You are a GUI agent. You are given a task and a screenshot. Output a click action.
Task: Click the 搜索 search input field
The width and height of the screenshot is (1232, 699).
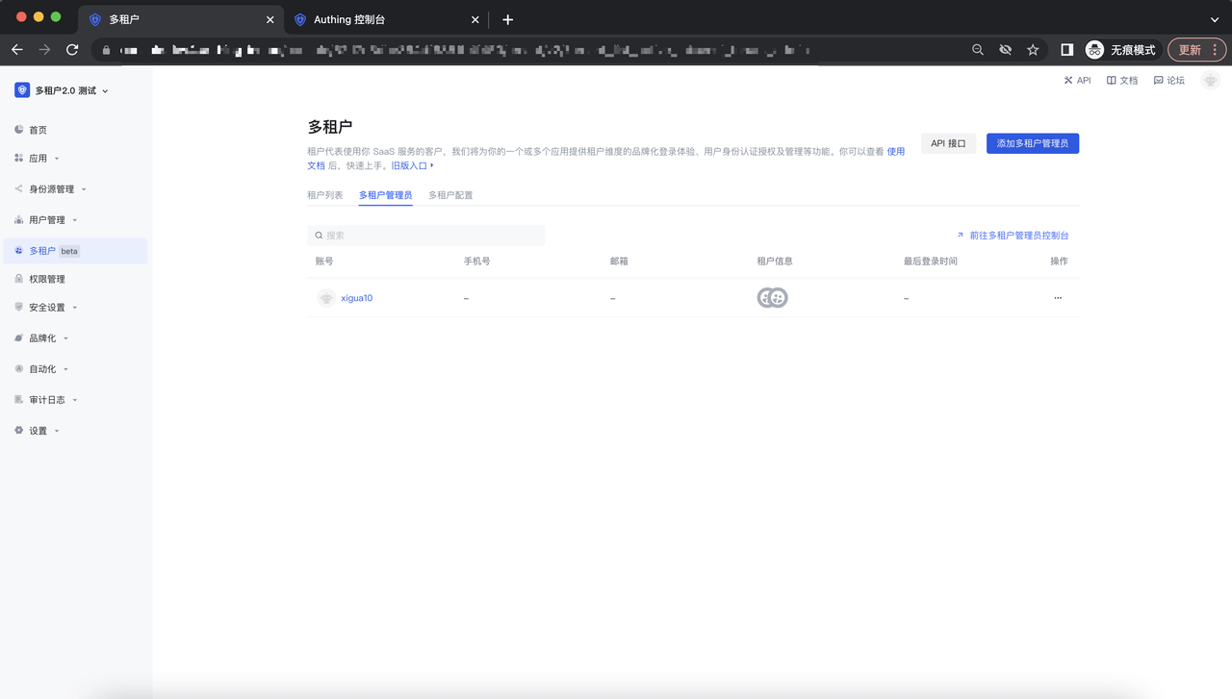click(426, 236)
